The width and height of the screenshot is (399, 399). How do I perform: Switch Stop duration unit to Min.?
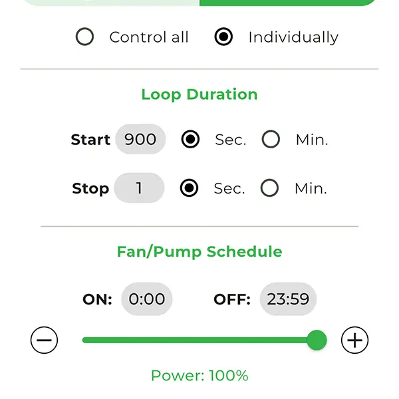click(269, 188)
